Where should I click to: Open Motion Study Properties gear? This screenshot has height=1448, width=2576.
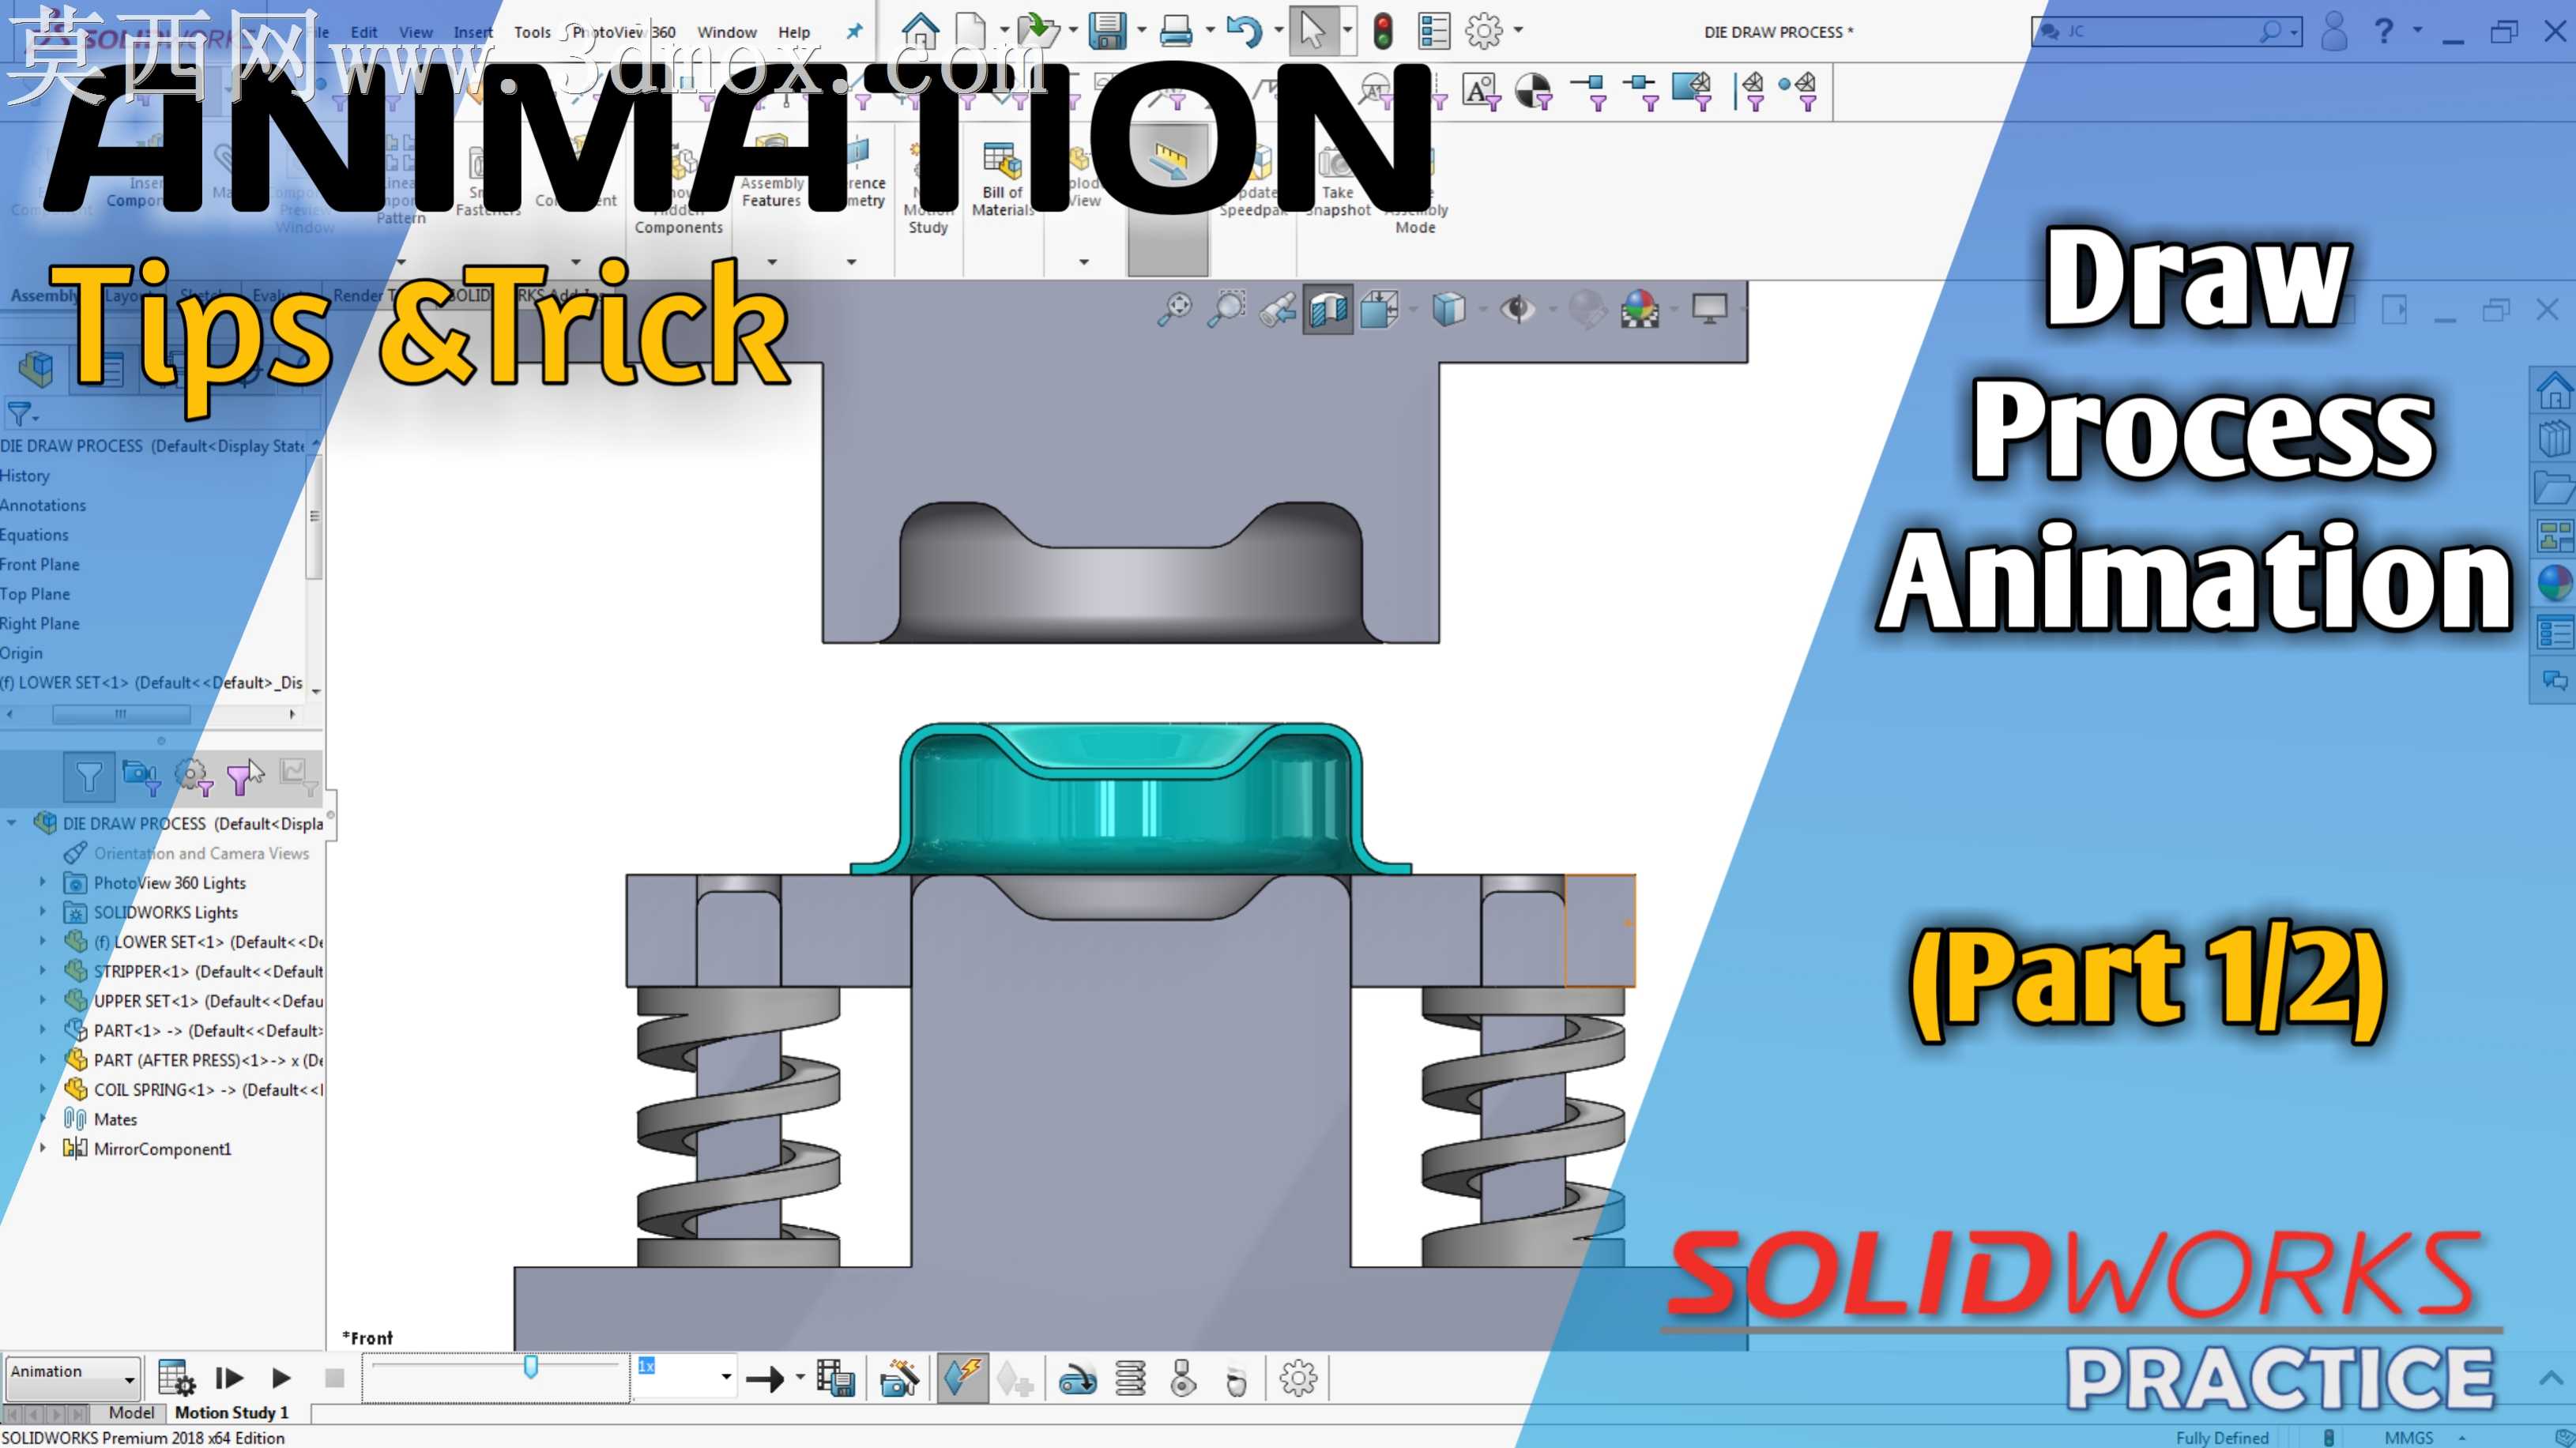(x=1298, y=1378)
